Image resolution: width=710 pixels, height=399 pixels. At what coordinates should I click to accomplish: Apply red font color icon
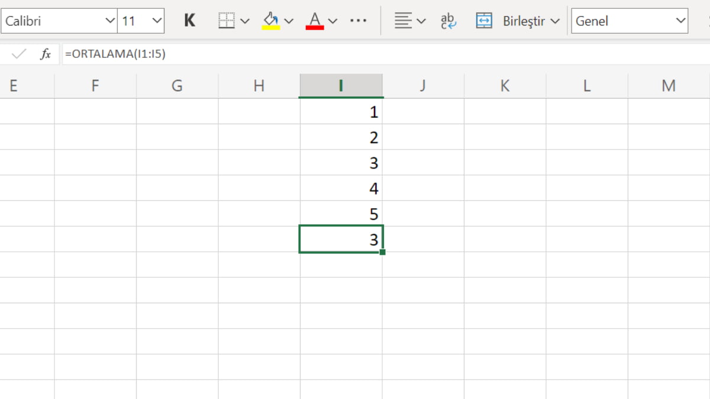pos(315,21)
